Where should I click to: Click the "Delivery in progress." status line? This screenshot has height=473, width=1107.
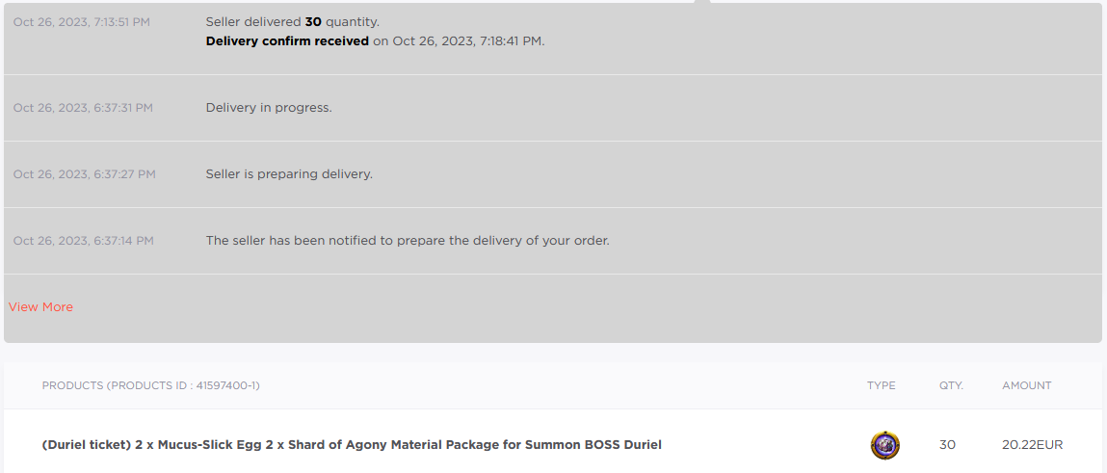[269, 108]
